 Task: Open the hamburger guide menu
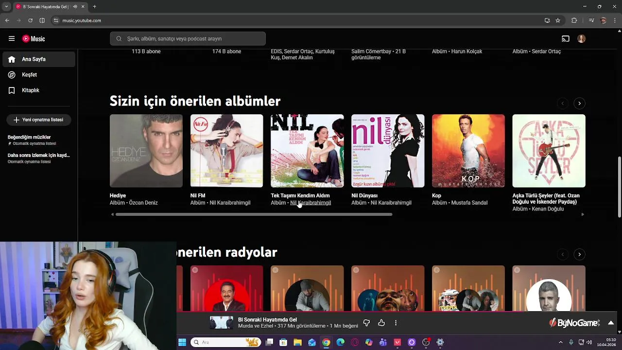12,39
